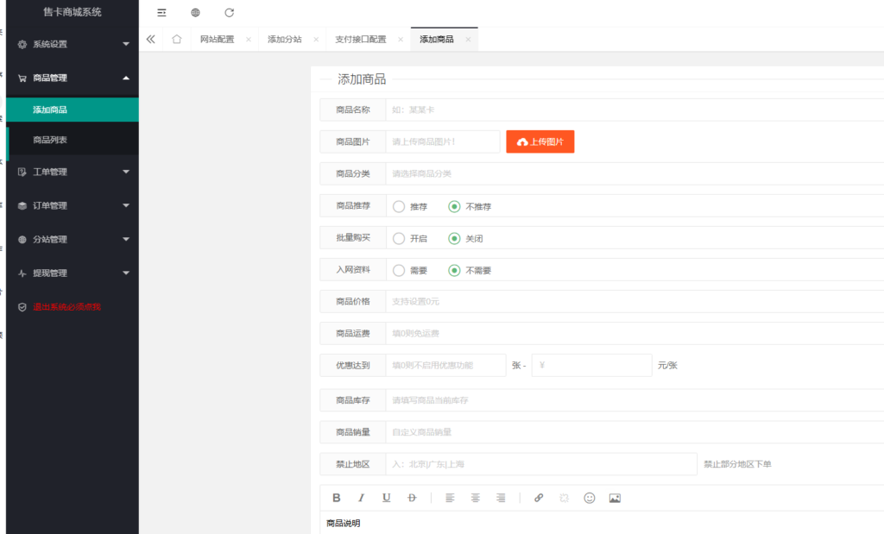Select the 推荐 radio for 商品推荐
This screenshot has height=534, width=884.
click(x=400, y=206)
